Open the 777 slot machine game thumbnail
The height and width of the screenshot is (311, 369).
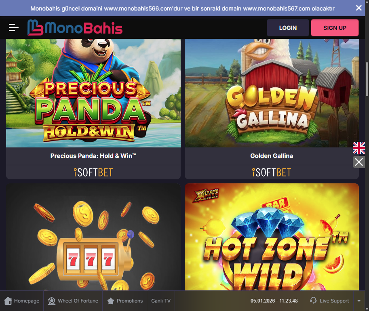pos(93,237)
